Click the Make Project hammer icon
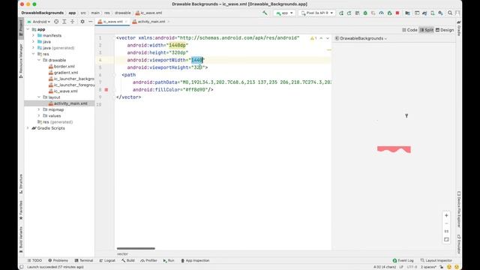 (265, 13)
